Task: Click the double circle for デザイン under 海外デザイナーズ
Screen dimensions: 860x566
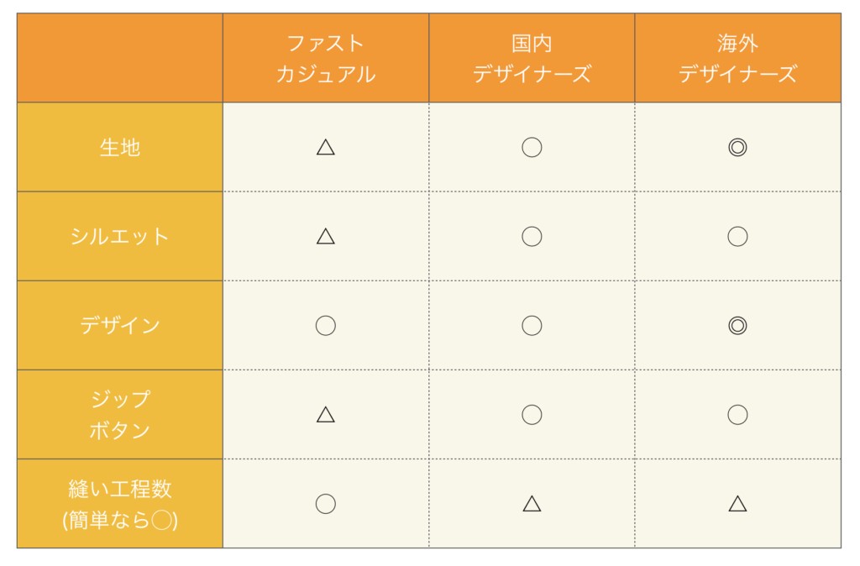Action: click(737, 326)
